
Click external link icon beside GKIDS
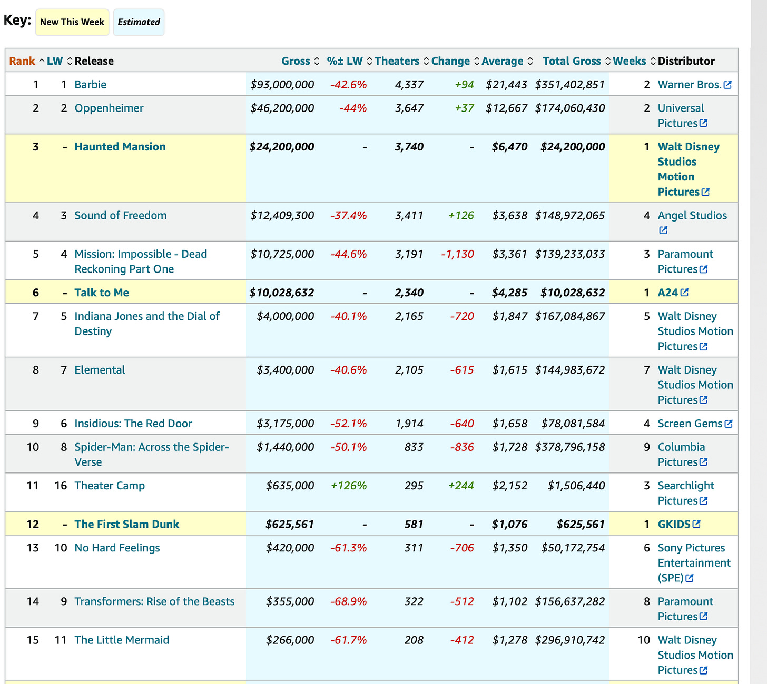click(x=696, y=525)
